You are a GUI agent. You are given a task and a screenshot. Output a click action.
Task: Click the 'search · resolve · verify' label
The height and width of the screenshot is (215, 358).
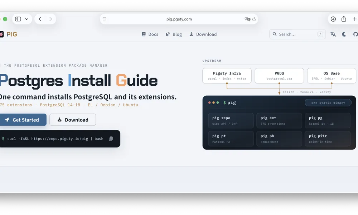click(x=307, y=92)
